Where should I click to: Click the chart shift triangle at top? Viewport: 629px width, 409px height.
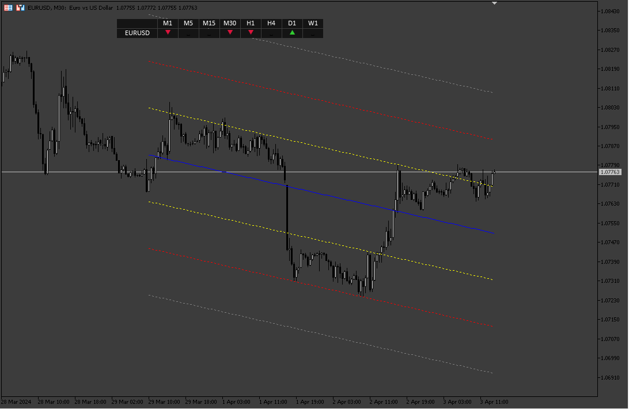[x=494, y=3]
